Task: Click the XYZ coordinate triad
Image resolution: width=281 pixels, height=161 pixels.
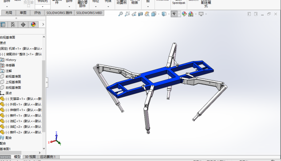Action: point(55,139)
